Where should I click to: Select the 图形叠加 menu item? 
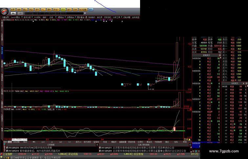81,17
